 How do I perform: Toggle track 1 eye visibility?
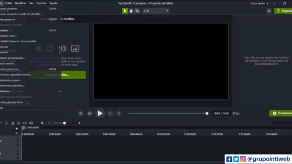(x=17, y=150)
